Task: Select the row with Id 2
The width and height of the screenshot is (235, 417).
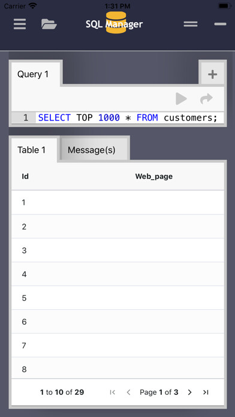Action: point(117,226)
